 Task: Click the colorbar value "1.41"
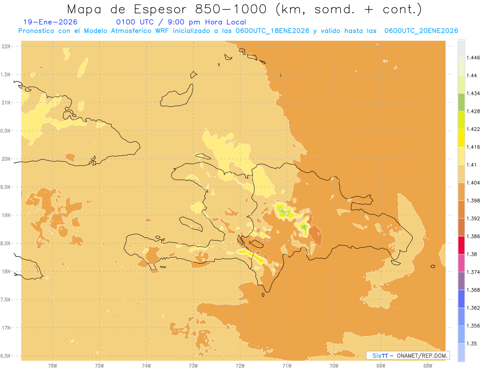tap(472, 165)
